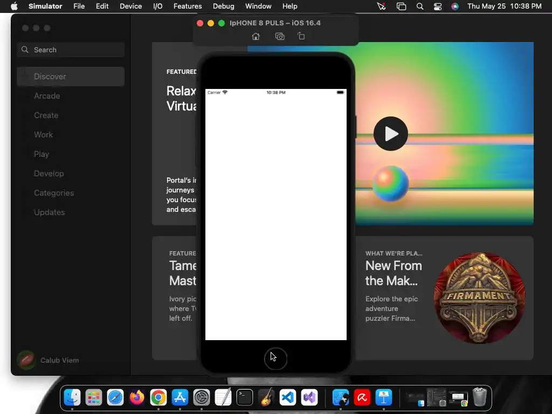
Task: Open purple Visual Studio icon in Dock
Action: pyautogui.click(x=309, y=398)
